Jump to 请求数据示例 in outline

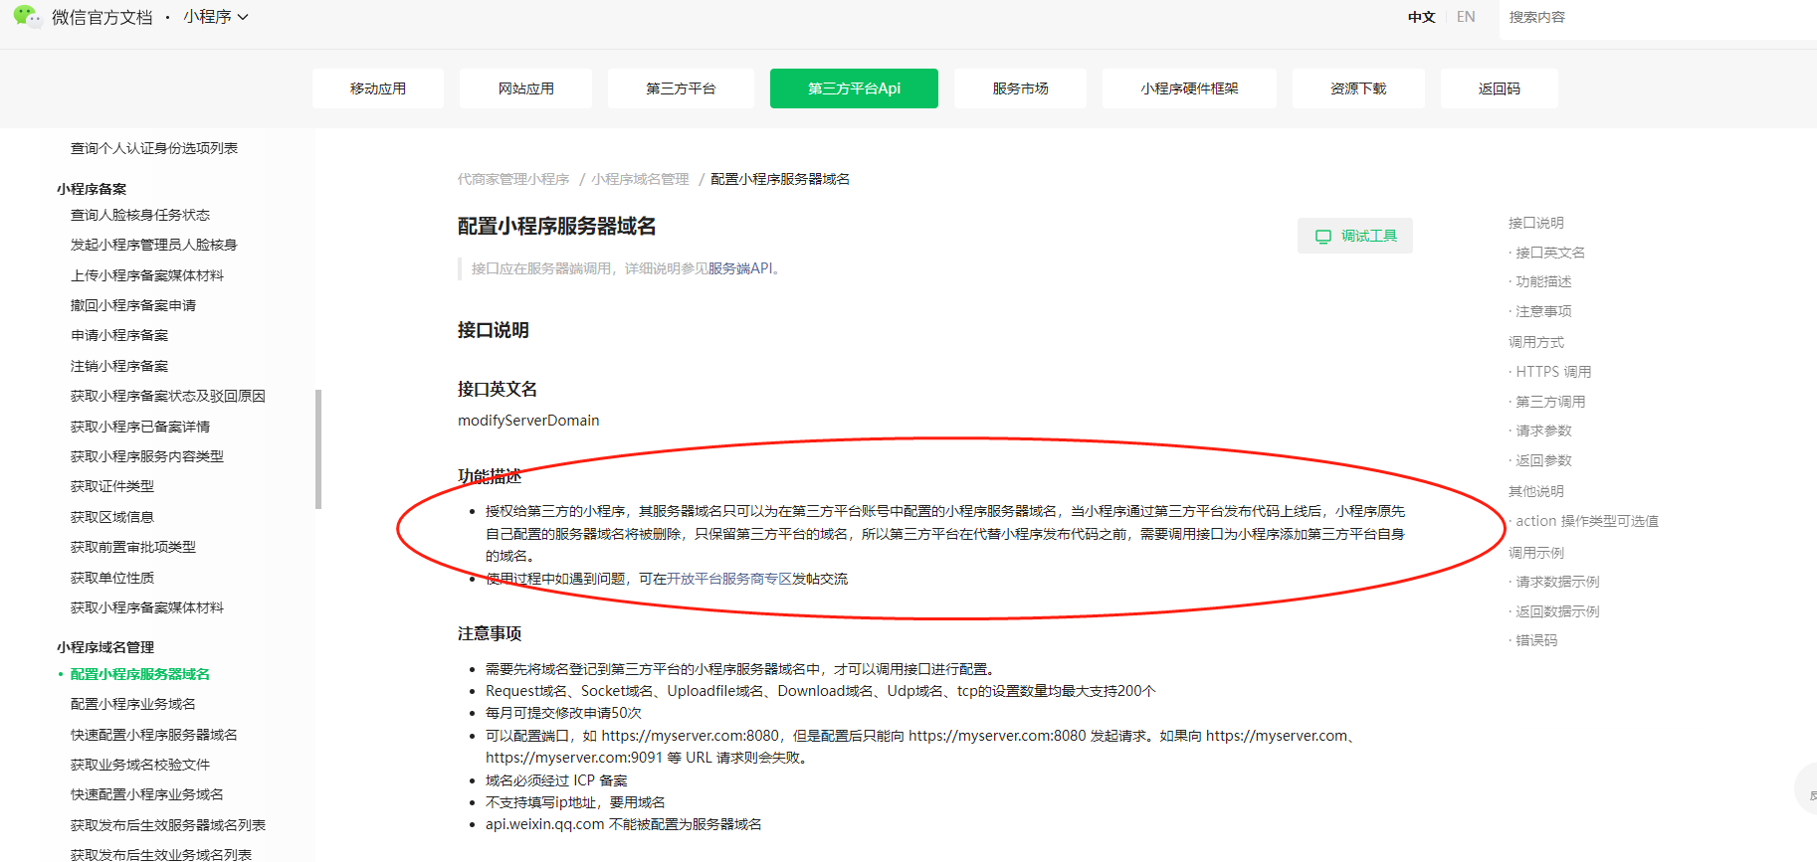click(x=1557, y=582)
